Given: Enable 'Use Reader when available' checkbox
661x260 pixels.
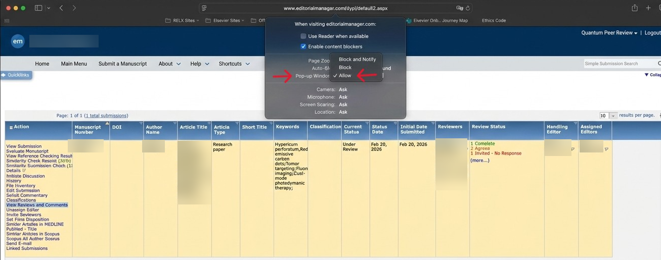Looking at the screenshot, I should pos(303,36).
